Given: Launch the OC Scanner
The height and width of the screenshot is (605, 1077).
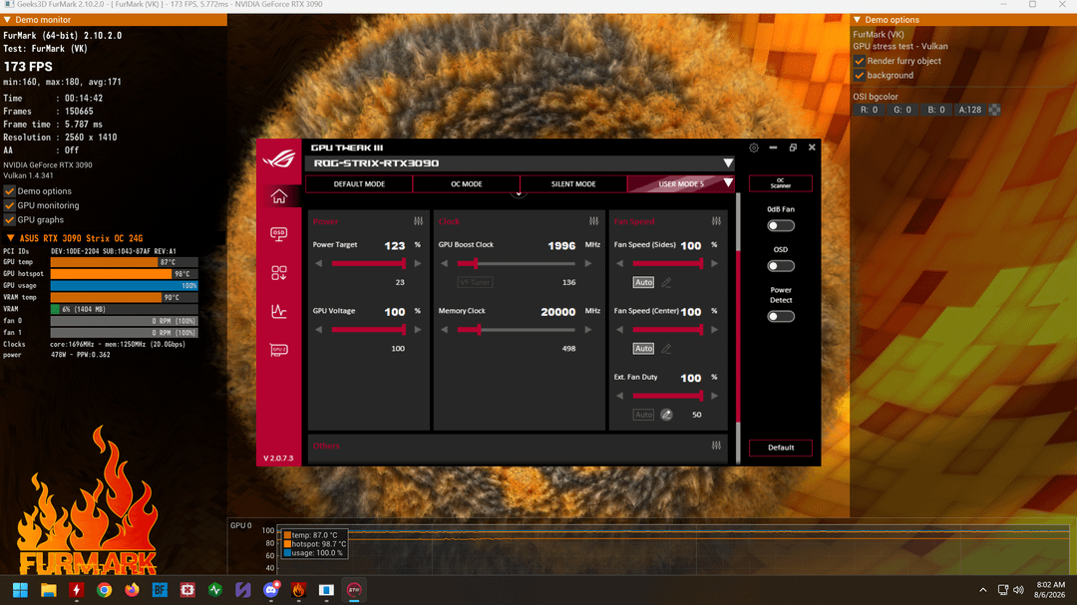Looking at the screenshot, I should tap(780, 183).
